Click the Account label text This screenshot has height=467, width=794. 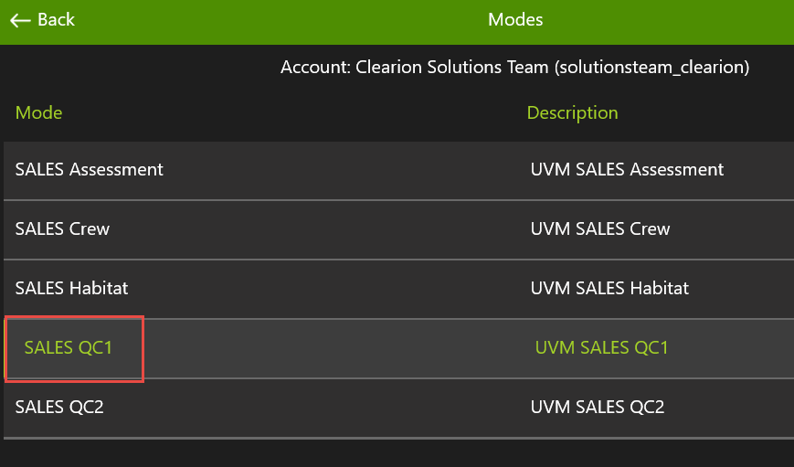(314, 68)
